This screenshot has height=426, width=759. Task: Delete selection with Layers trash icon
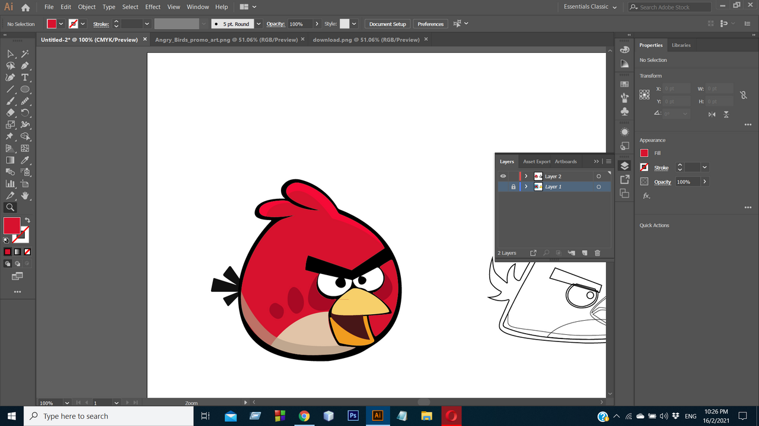coord(597,253)
